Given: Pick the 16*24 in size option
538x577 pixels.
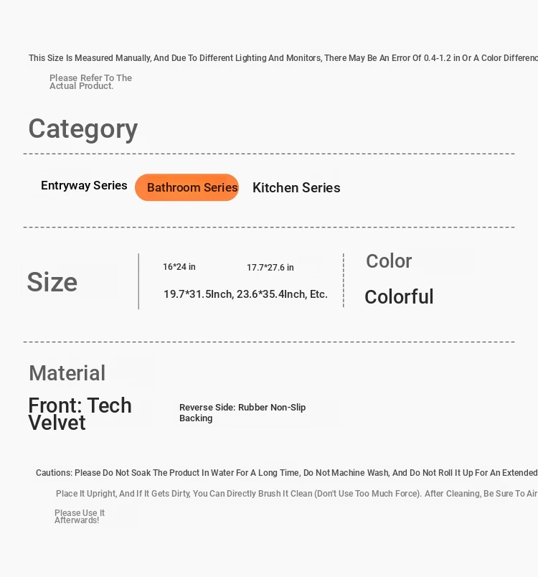Looking at the screenshot, I should pyautogui.click(x=179, y=267).
